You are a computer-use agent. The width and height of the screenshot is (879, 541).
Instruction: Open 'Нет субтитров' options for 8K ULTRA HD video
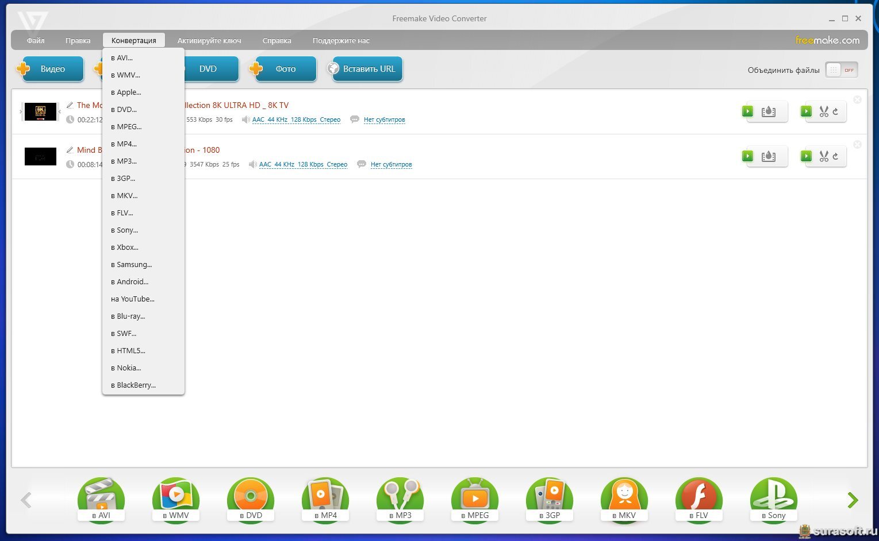click(385, 119)
